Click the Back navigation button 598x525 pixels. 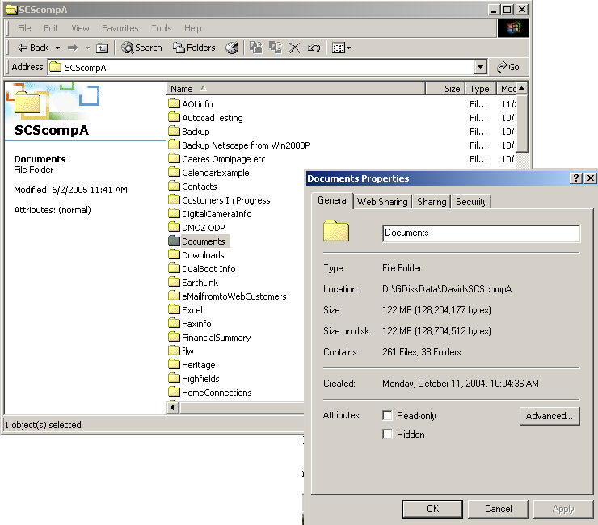pyautogui.click(x=32, y=48)
